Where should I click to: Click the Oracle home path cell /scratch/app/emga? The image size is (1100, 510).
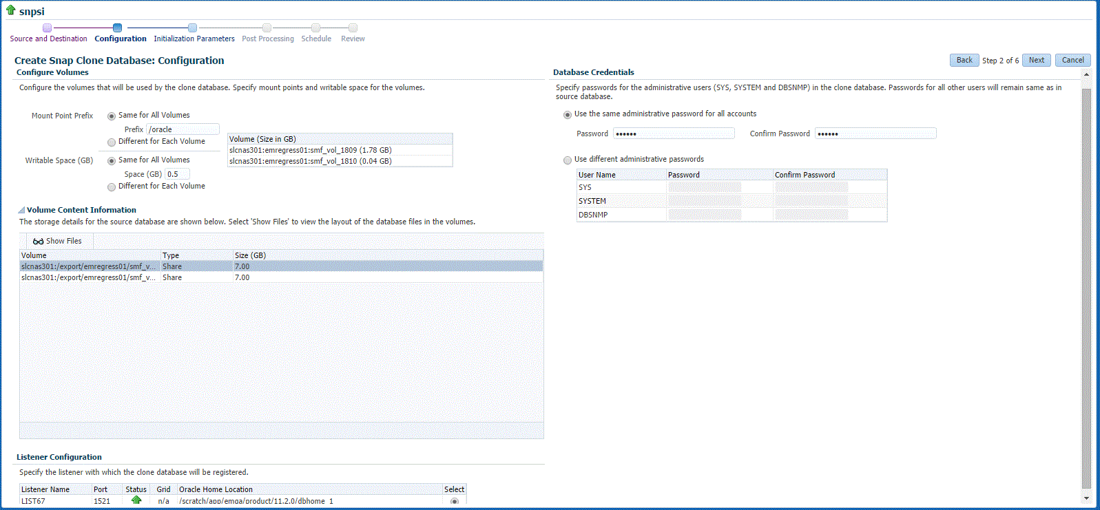point(310,500)
